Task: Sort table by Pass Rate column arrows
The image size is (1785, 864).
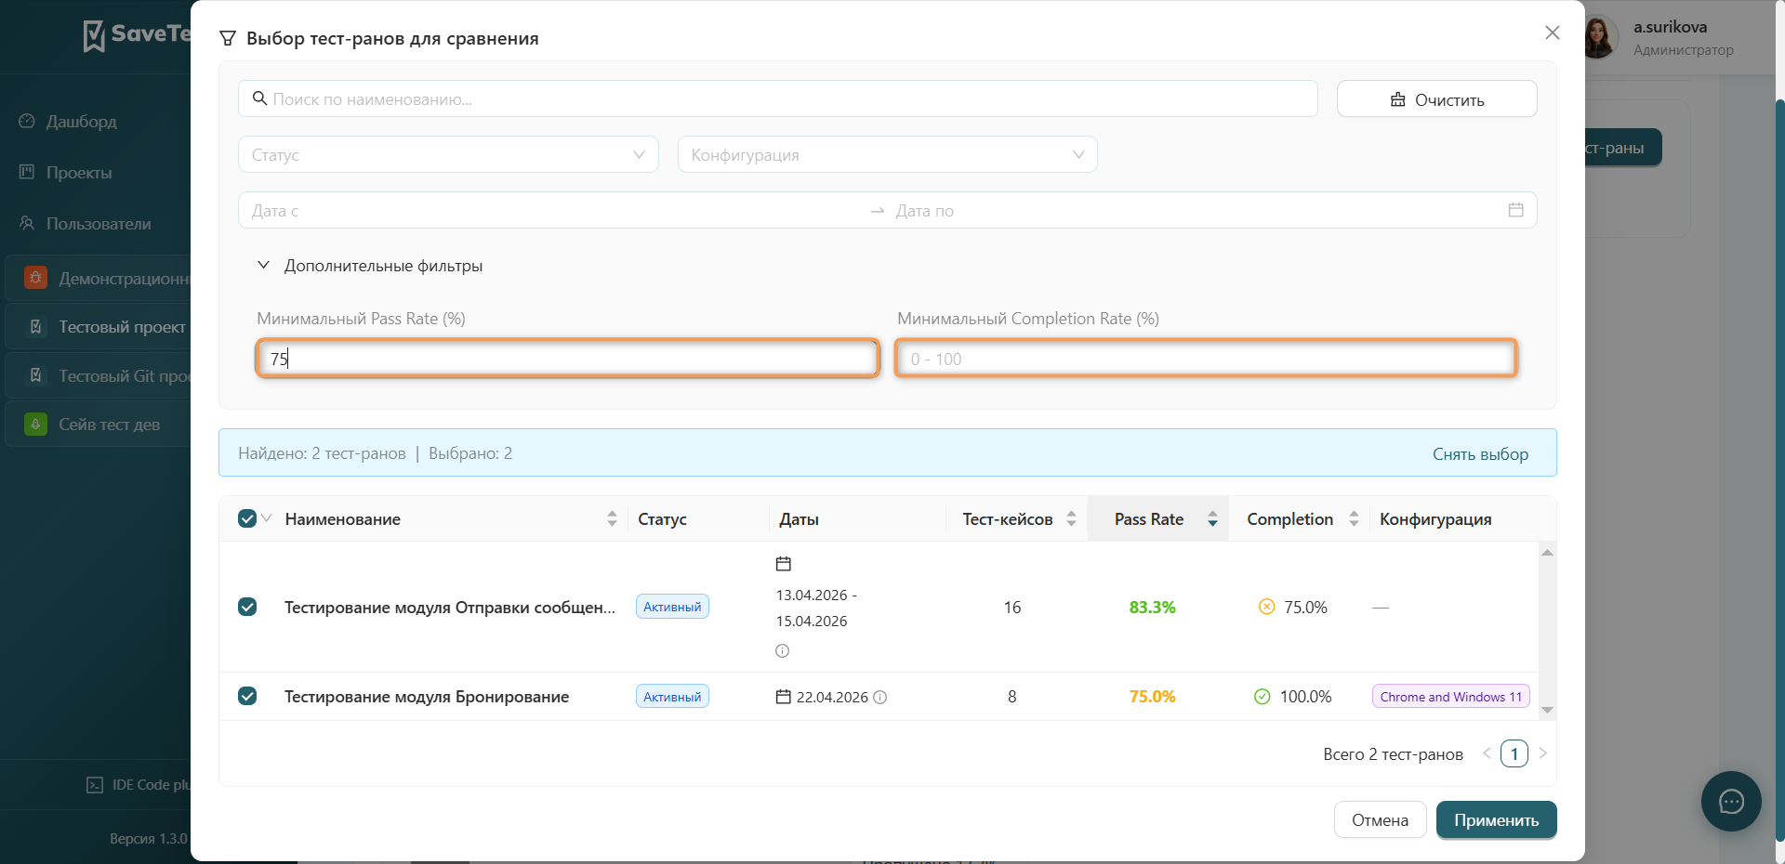Action: pyautogui.click(x=1212, y=519)
